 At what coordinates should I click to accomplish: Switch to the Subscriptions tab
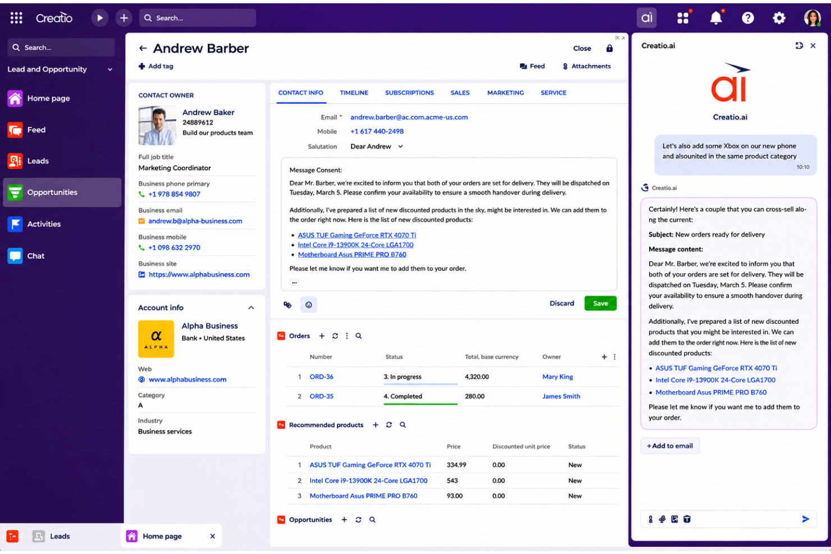click(x=409, y=93)
